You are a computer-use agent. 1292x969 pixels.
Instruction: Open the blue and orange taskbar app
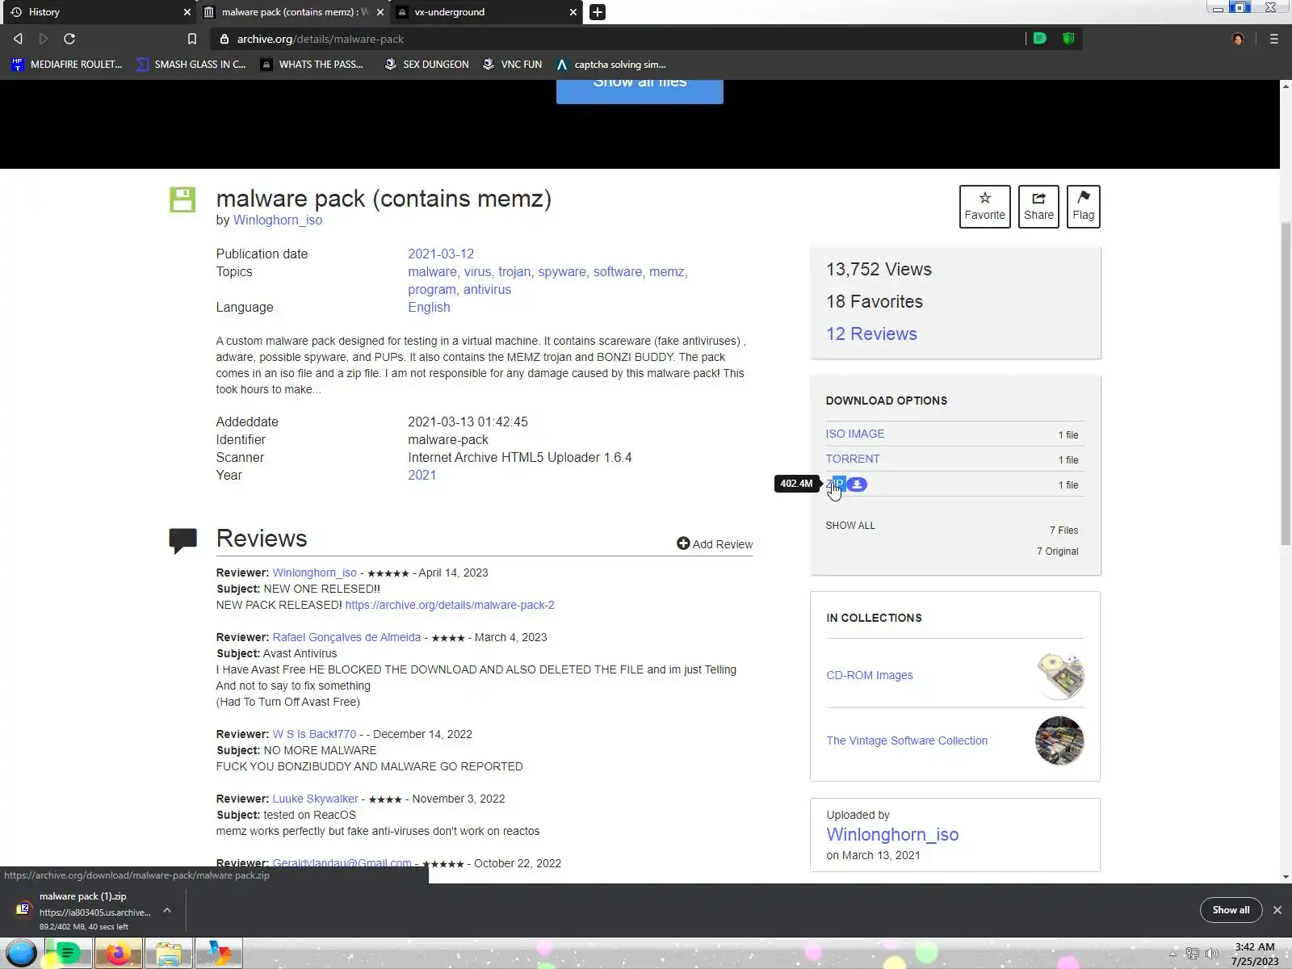click(218, 954)
